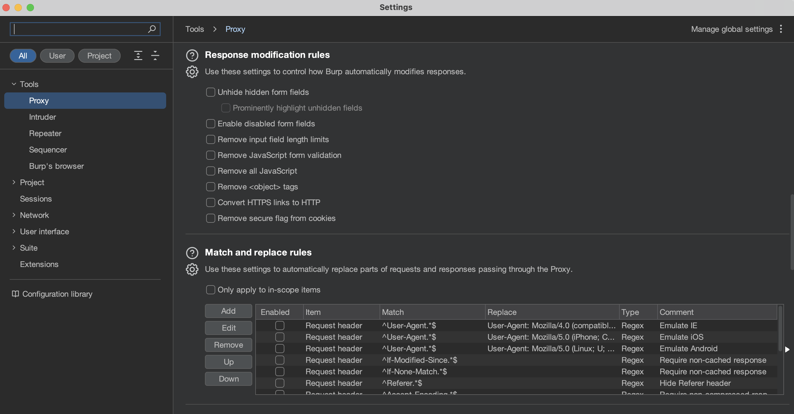Click the help icon for Response modification rules
794x414 pixels.
pyautogui.click(x=192, y=55)
